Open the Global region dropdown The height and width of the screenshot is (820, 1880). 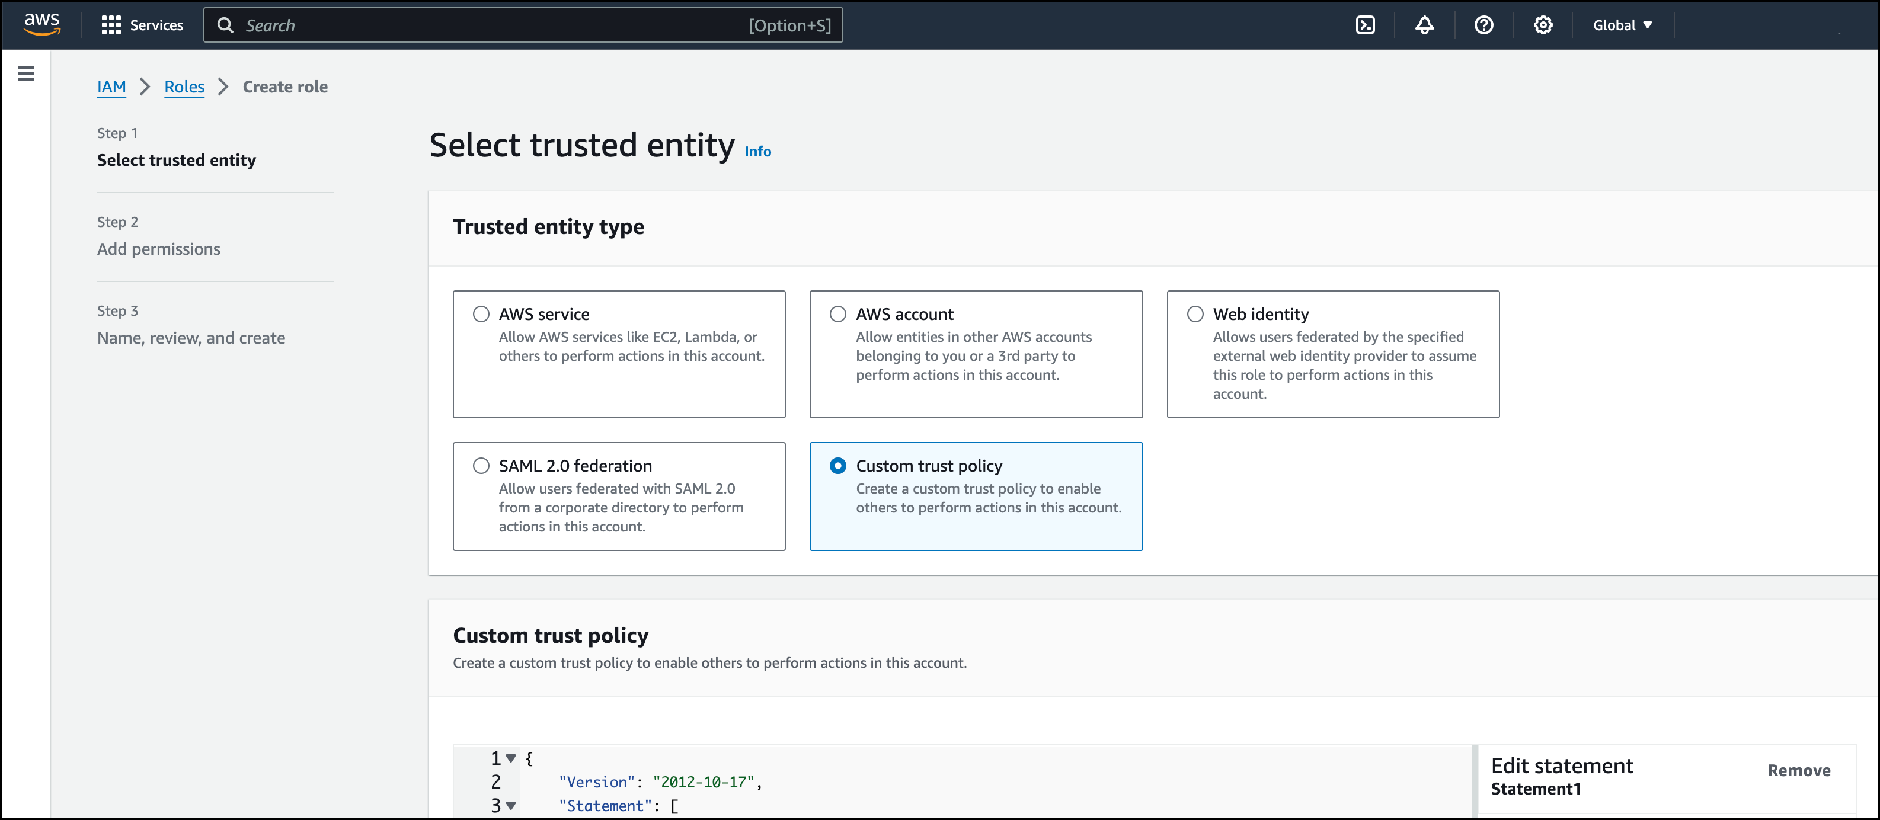coord(1622,25)
